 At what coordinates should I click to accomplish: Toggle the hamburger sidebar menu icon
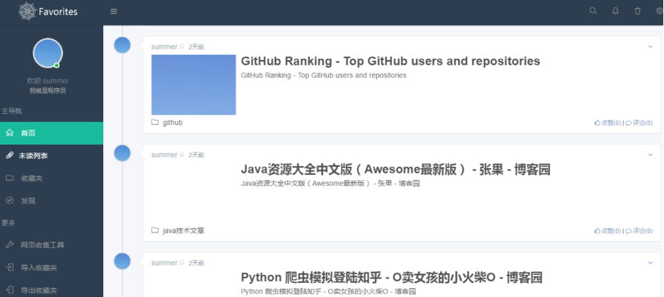click(x=113, y=11)
